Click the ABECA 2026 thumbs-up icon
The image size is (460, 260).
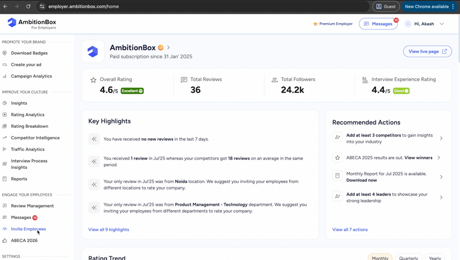[x=5, y=241]
